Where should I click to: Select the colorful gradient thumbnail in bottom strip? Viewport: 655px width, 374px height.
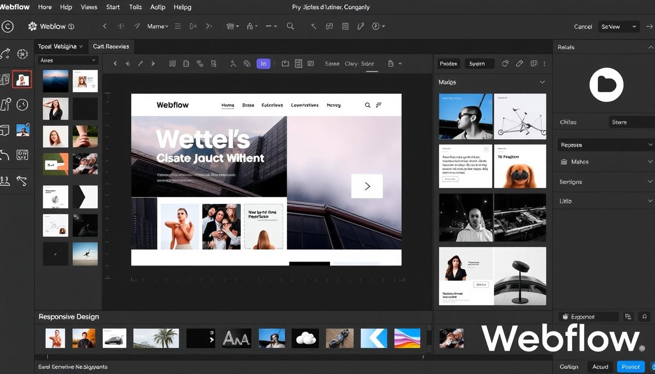pos(407,338)
